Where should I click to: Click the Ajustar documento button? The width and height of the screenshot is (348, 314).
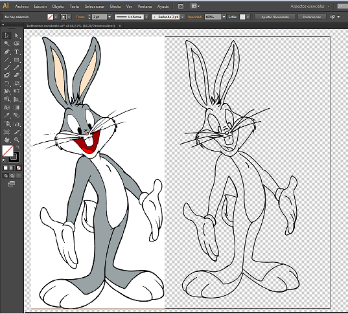tap(275, 17)
